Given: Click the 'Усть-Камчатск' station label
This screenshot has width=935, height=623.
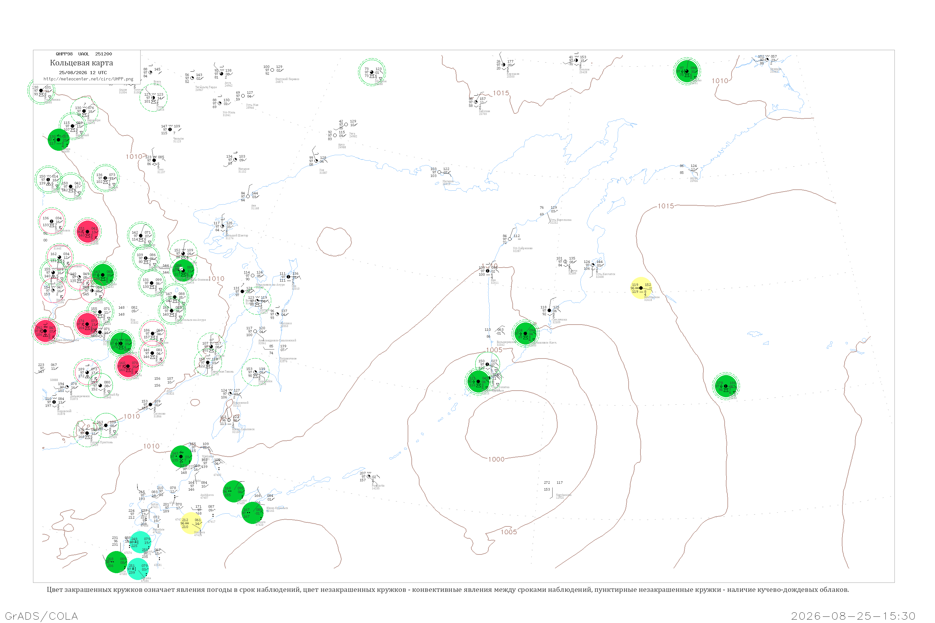Looking at the screenshot, I should (x=606, y=274).
